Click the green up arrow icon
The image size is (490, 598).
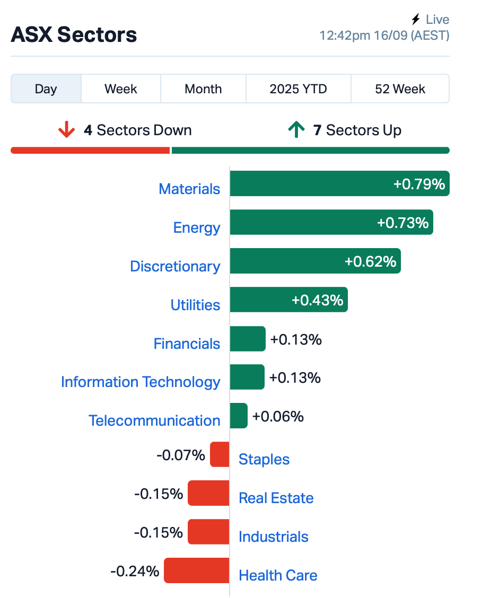[296, 130]
